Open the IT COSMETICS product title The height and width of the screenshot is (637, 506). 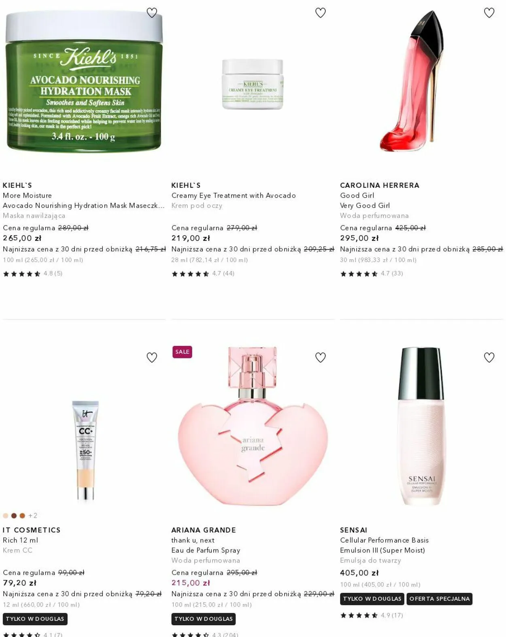pos(32,530)
